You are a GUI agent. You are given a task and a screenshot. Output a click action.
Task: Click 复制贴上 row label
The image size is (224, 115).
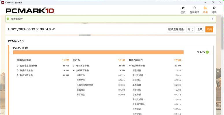click(x=81, y=90)
